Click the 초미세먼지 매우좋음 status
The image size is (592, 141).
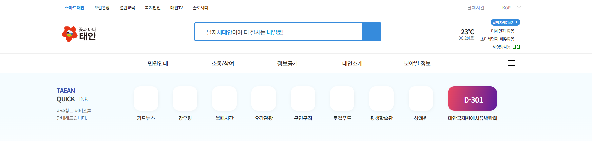tap(497, 39)
